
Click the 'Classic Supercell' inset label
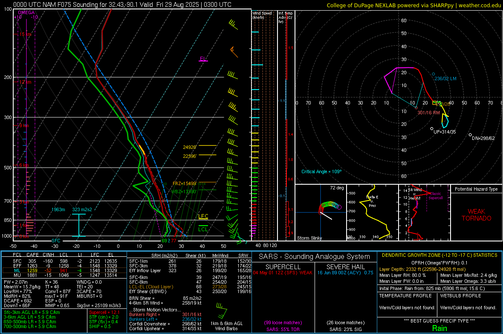[x=436, y=196]
